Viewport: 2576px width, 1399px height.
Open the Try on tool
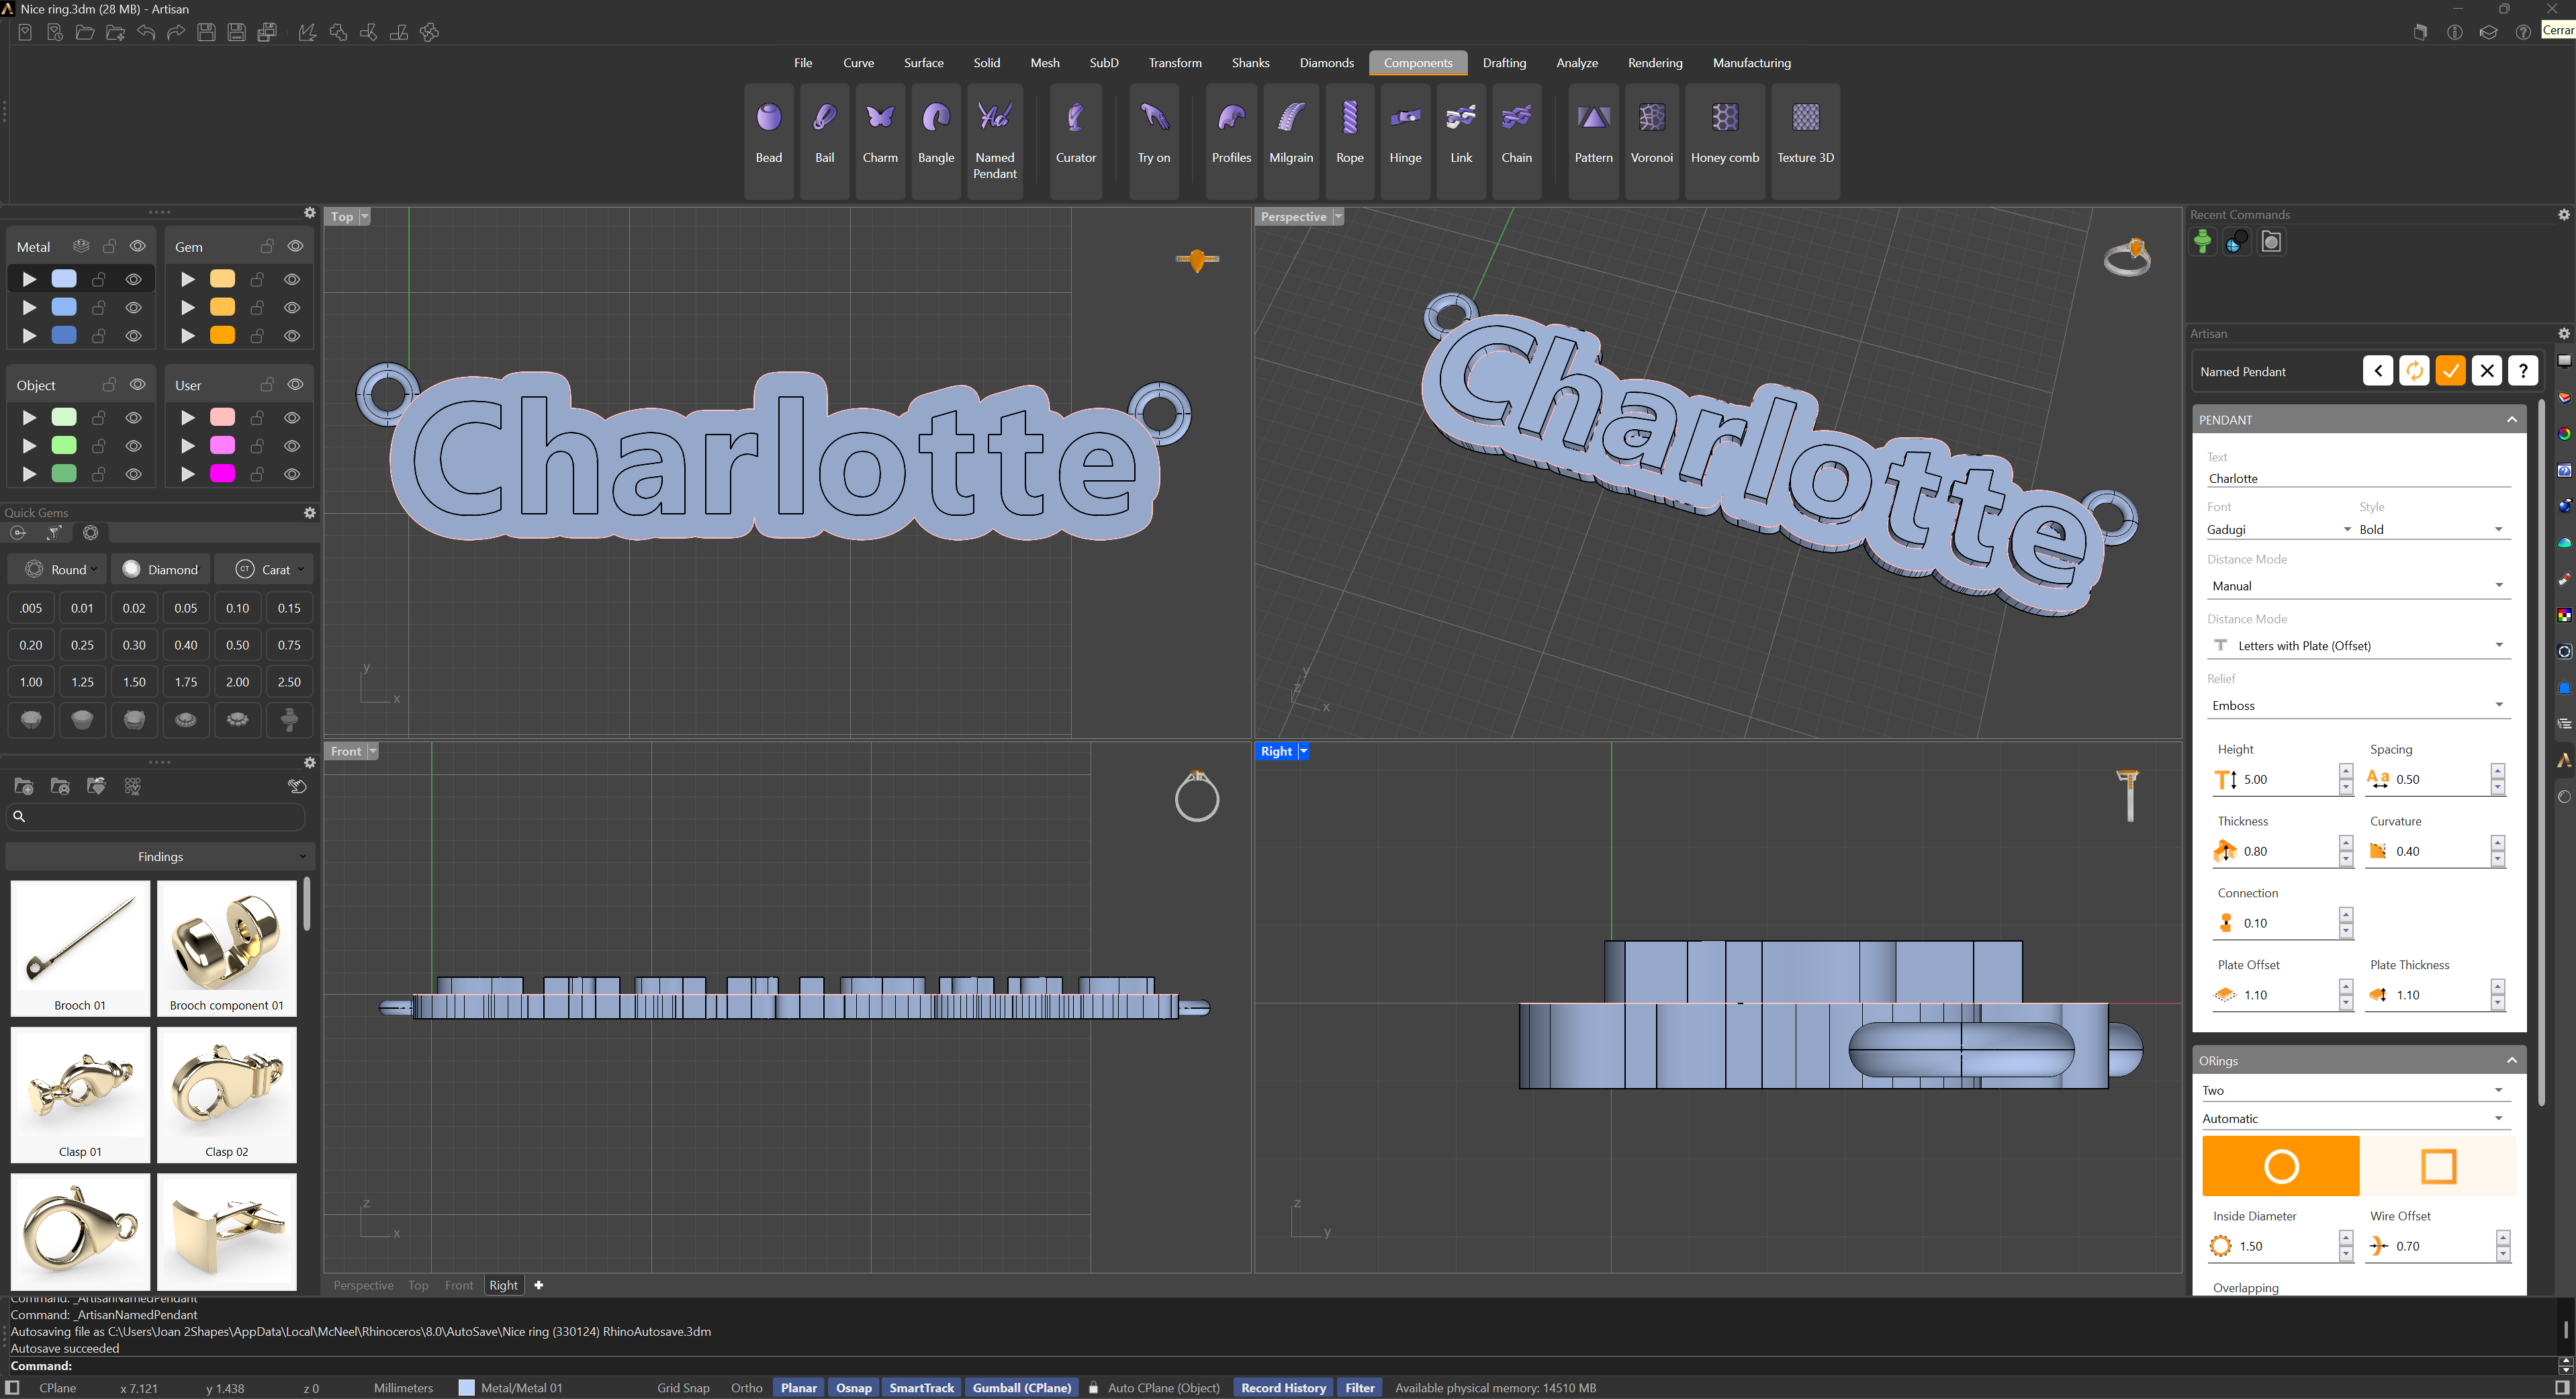point(1154,140)
